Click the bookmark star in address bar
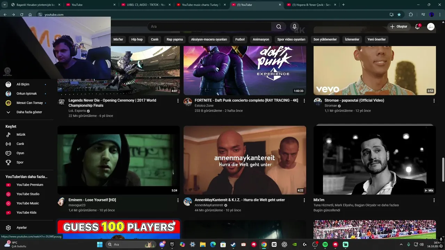 (399, 15)
